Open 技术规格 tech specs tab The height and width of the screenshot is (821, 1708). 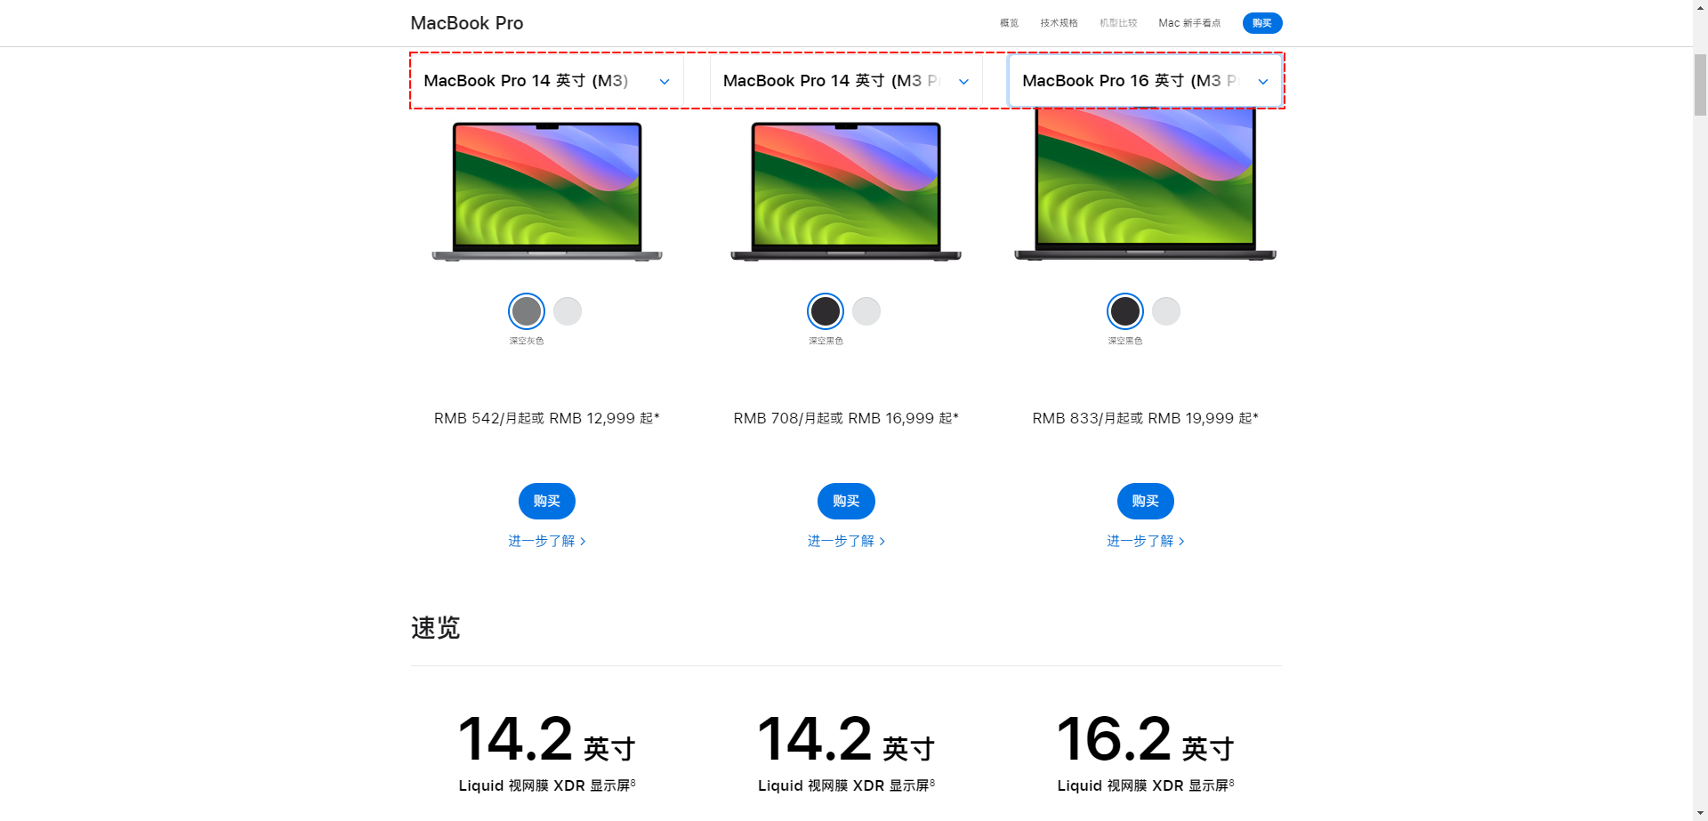point(1059,23)
